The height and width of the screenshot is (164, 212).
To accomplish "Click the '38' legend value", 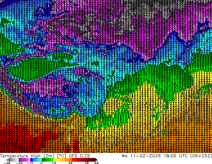I will (87, 163).
